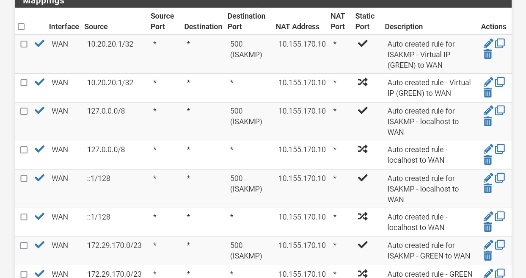The image size is (526, 278).
Task: Delete the ::1/128 localhost to WAN rule
Action: (488, 227)
